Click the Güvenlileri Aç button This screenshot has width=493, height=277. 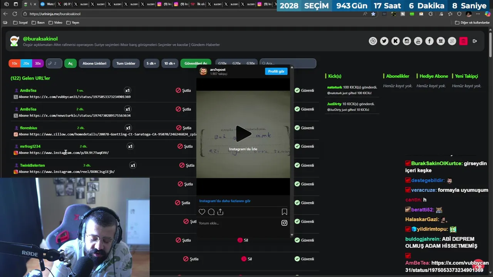tap(196, 63)
